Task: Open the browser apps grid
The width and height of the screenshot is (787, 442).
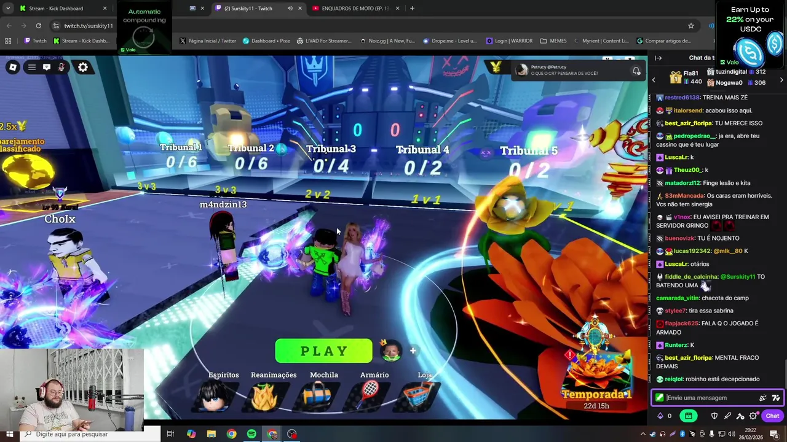Action: (x=8, y=41)
